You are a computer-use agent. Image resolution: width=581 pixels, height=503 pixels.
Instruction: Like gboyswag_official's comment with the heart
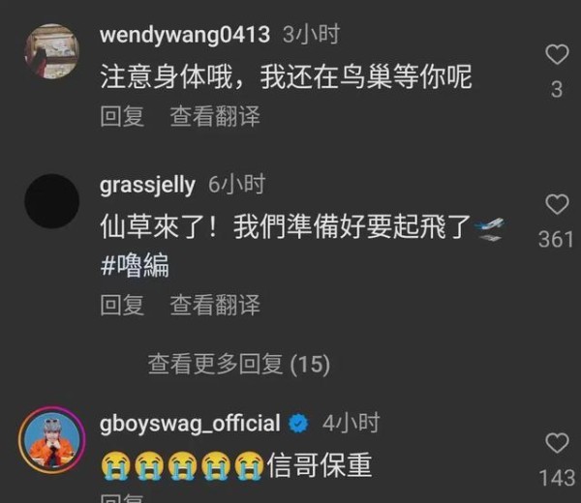pos(557,443)
